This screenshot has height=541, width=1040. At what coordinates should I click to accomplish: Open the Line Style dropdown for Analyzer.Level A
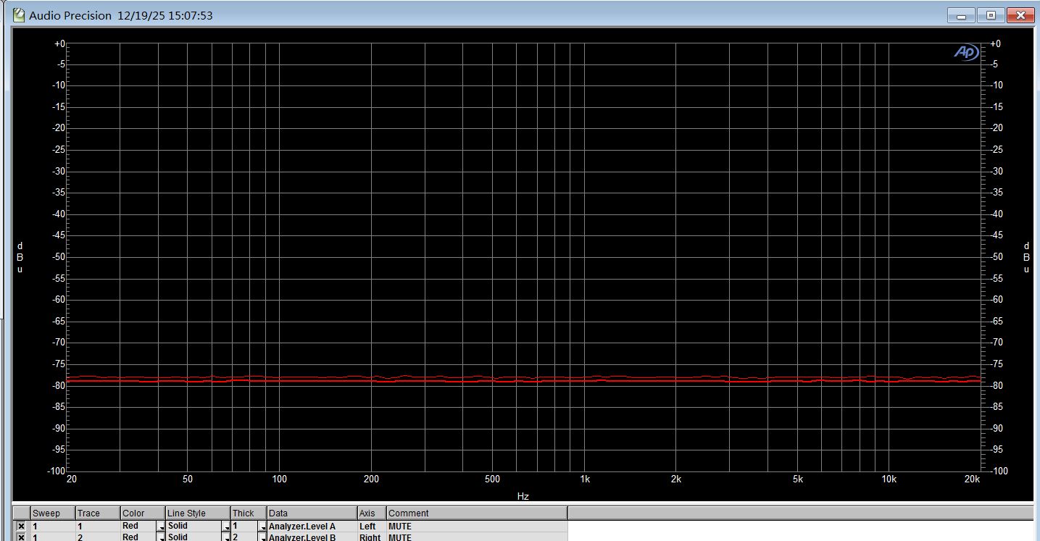coord(226,527)
